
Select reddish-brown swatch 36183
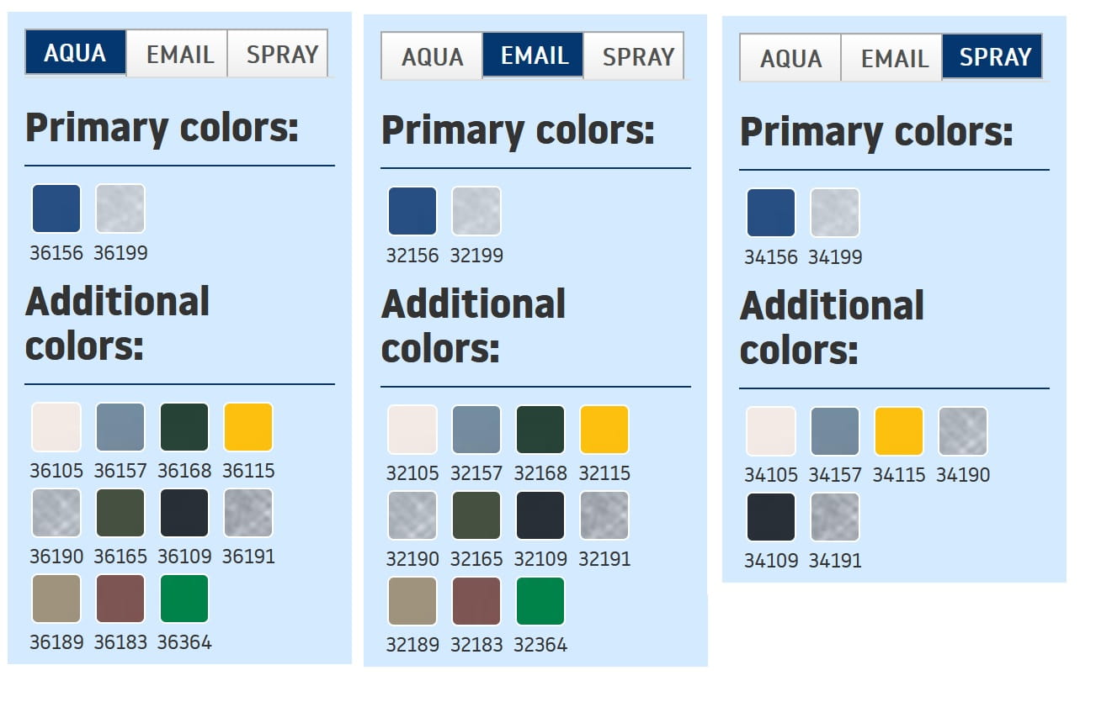coord(120,599)
